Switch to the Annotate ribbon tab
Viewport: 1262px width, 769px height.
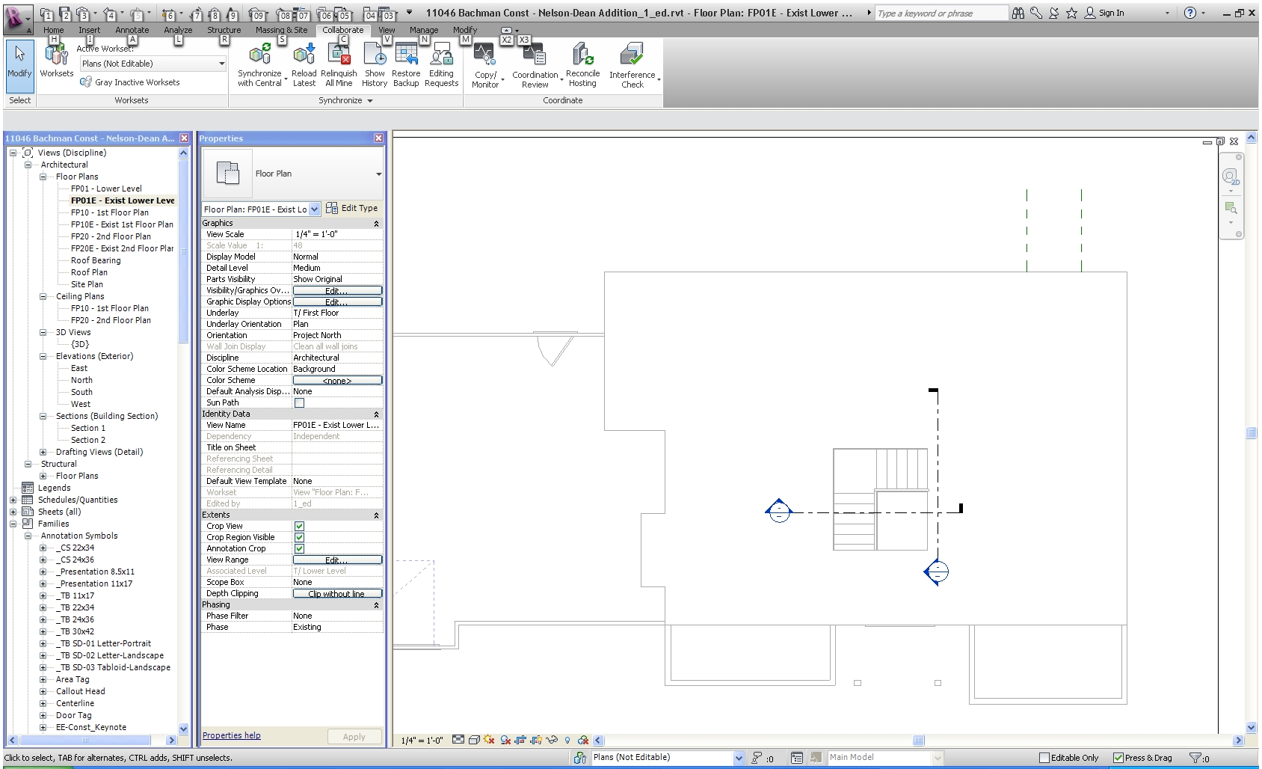pyautogui.click(x=132, y=30)
